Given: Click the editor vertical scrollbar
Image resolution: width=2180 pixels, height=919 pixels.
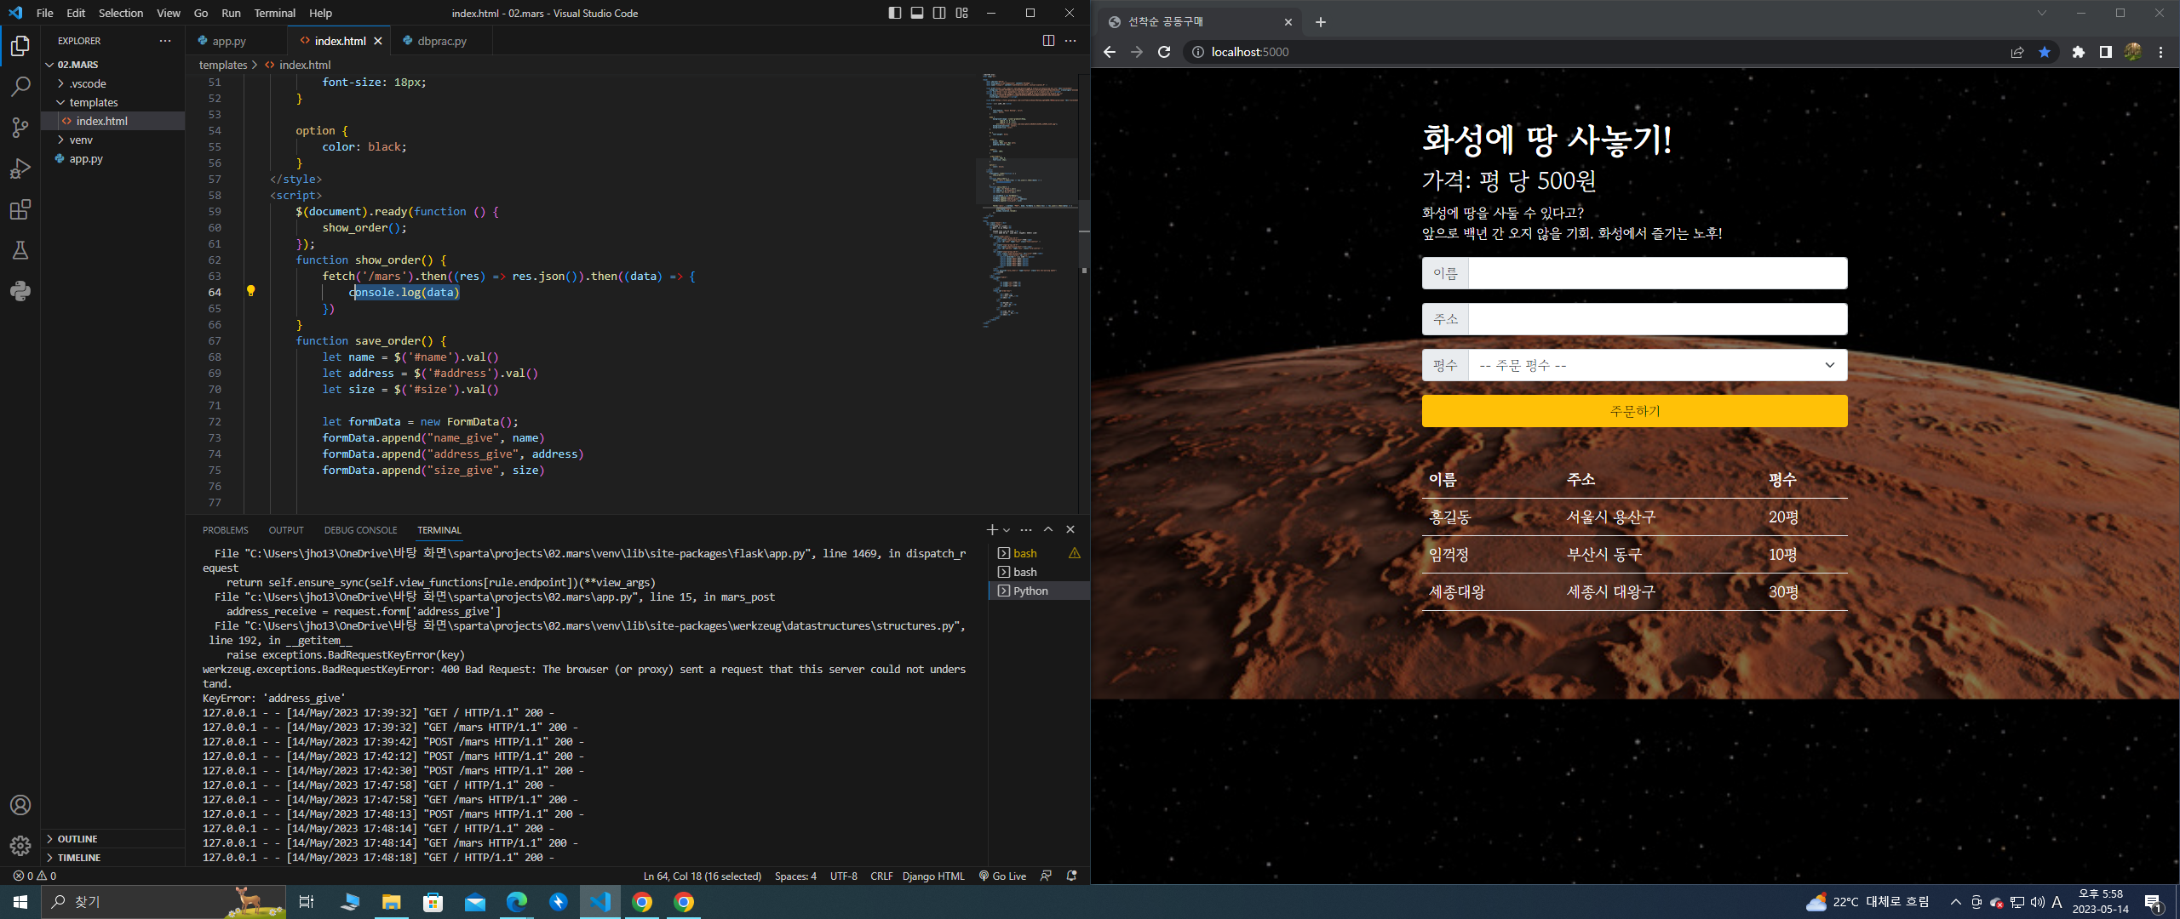Looking at the screenshot, I should pyautogui.click(x=1084, y=237).
